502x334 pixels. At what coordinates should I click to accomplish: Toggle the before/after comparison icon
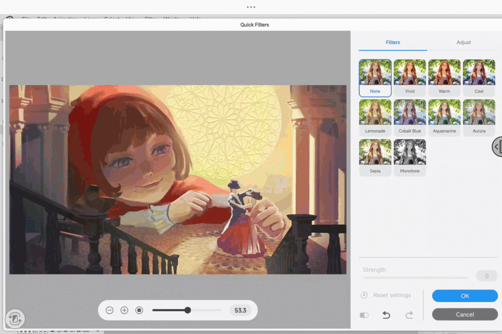tap(364, 315)
